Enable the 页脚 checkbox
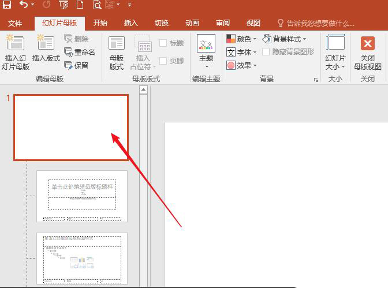This screenshot has height=288, width=388. point(163,61)
